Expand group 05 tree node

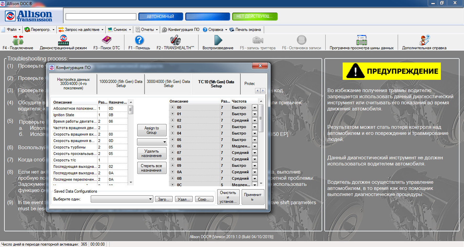pos(173,139)
